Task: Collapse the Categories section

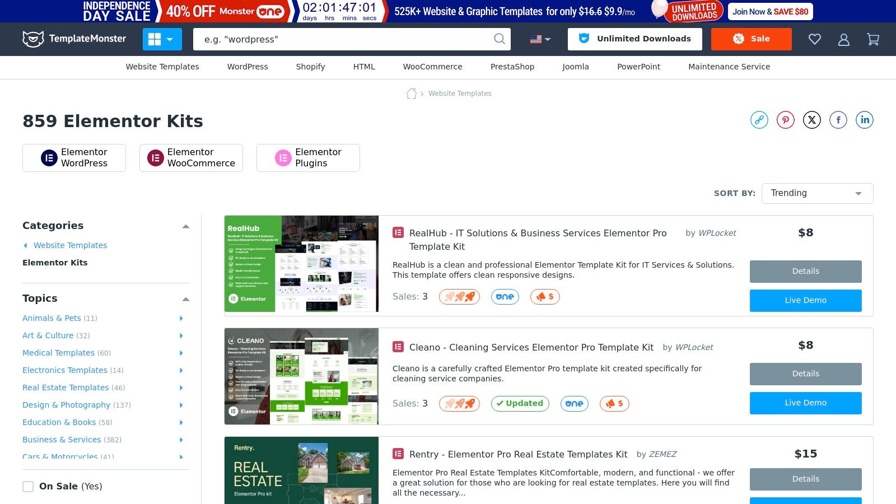Action: pos(186,226)
